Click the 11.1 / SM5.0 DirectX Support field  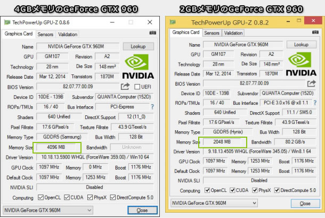click(x=299, y=112)
